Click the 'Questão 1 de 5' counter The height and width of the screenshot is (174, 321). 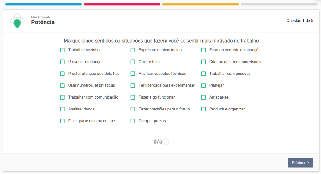coord(300,21)
